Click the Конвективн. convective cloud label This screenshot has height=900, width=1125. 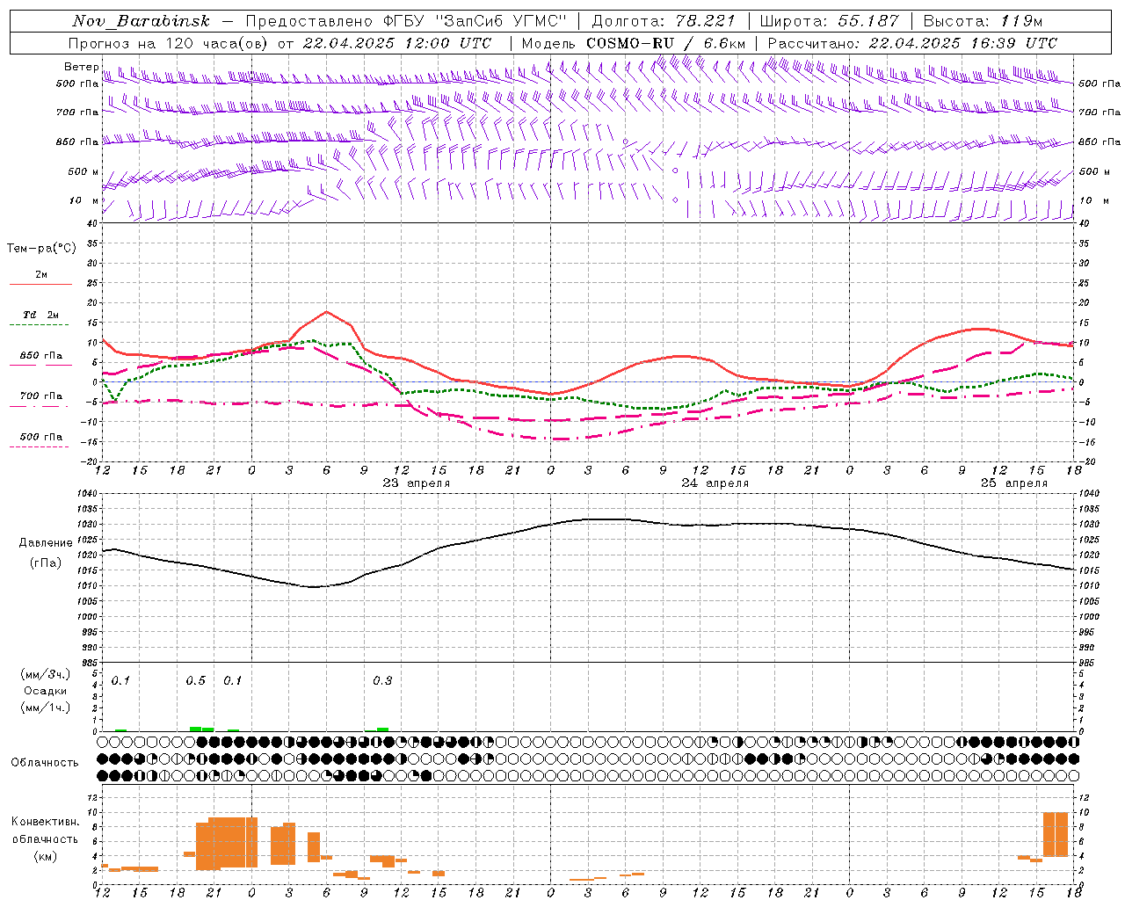click(x=46, y=822)
